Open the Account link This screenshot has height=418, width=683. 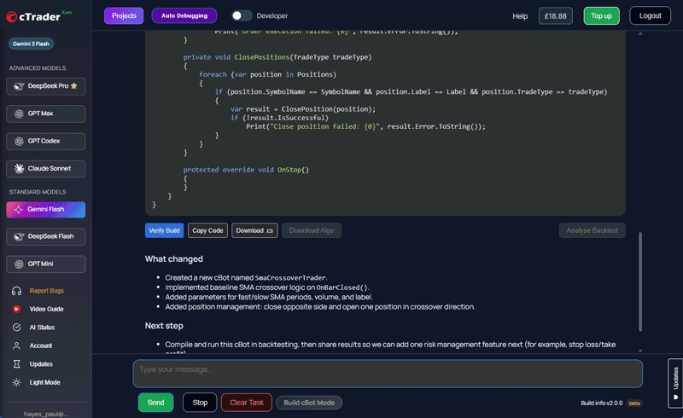point(41,345)
